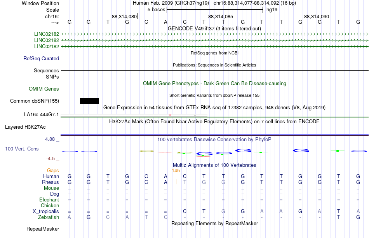Click the 88,314,090 ruler position
This screenshot has width=369, height=238.
tap(317, 16)
